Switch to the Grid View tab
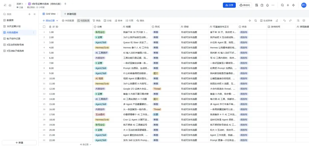Image resolution: width=309 pixels, height=146 pixels. pyautogui.click(x=49, y=14)
